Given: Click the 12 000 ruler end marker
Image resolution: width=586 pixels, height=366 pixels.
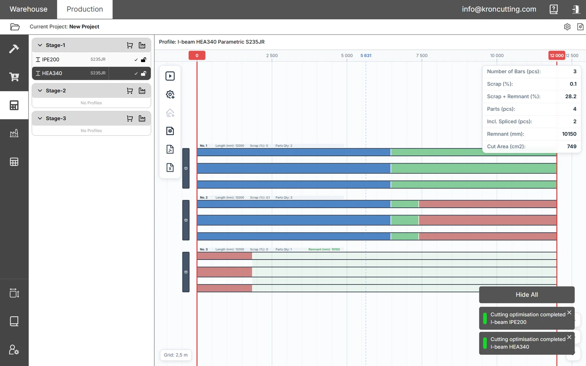Looking at the screenshot, I should click(x=557, y=56).
